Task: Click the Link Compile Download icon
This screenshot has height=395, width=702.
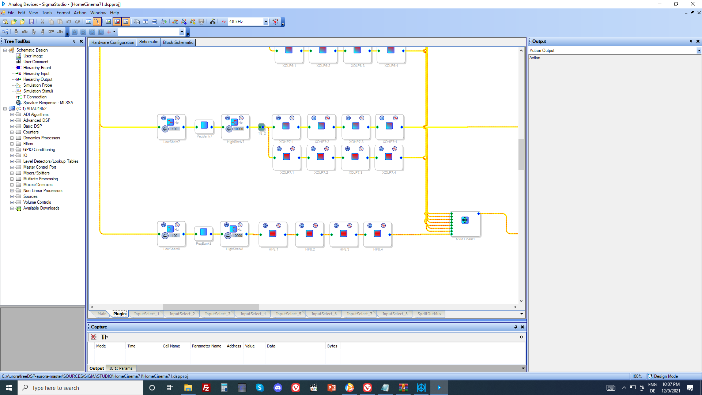Action: click(193, 22)
